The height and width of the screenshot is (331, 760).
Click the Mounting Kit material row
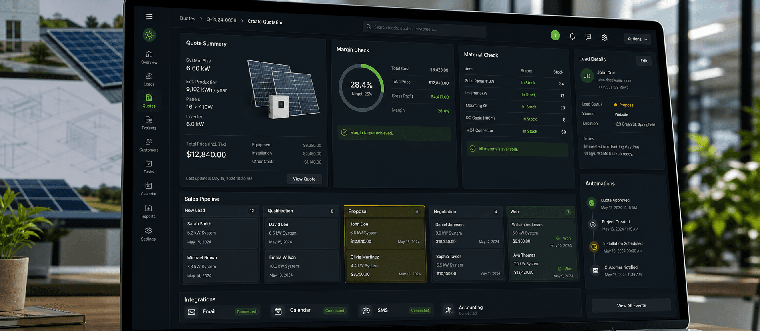[x=515, y=106]
